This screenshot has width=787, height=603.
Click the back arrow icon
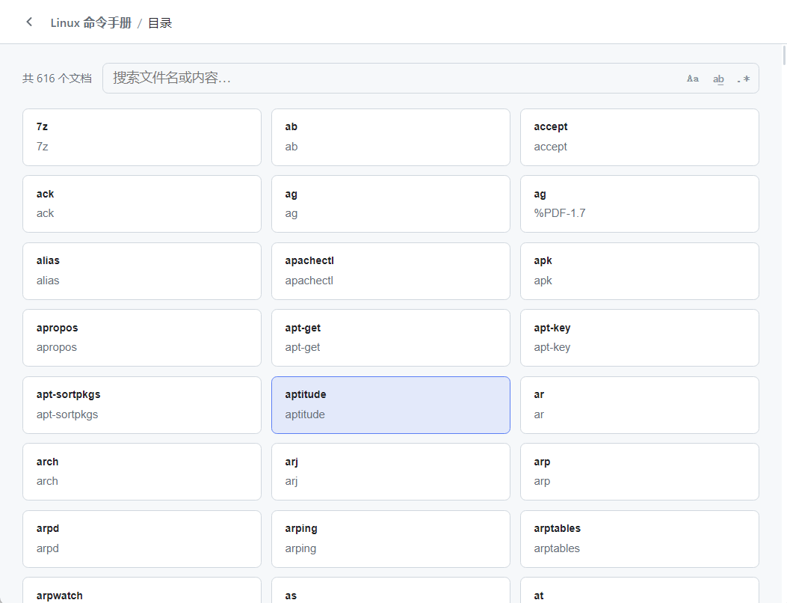click(x=29, y=22)
